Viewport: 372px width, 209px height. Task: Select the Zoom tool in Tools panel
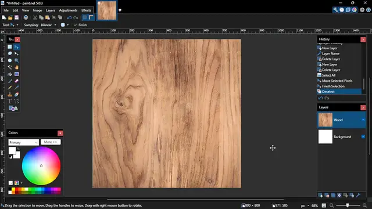click(16, 60)
